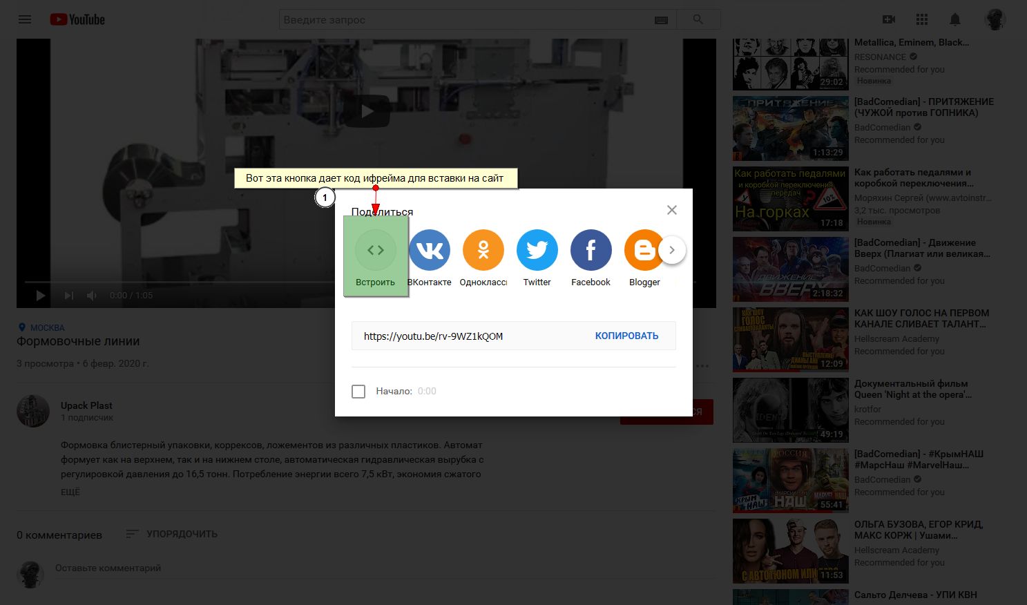Open the title Как работать педалями и коробкой
The height and width of the screenshot is (605, 1027).
pyautogui.click(x=913, y=177)
